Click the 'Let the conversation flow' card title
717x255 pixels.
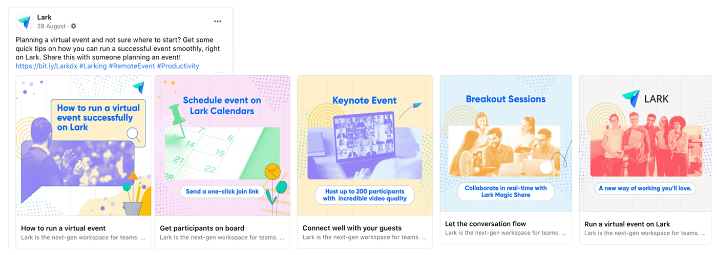(x=486, y=224)
